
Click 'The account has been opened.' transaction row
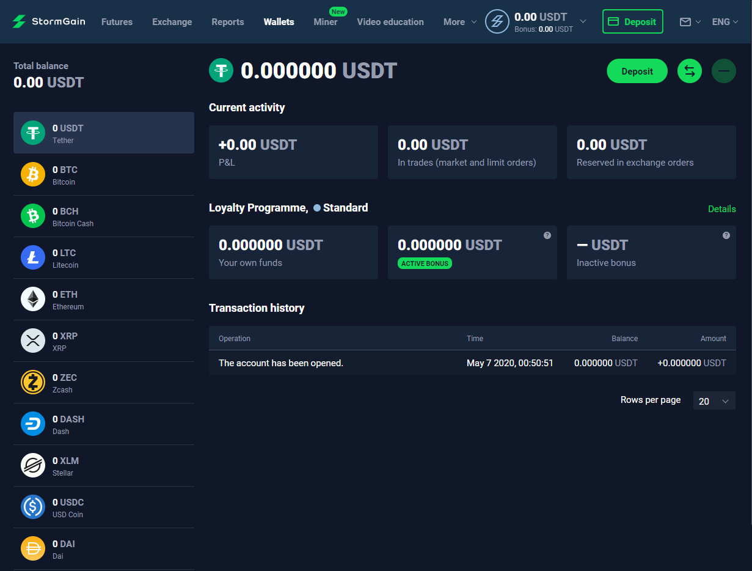click(x=472, y=363)
